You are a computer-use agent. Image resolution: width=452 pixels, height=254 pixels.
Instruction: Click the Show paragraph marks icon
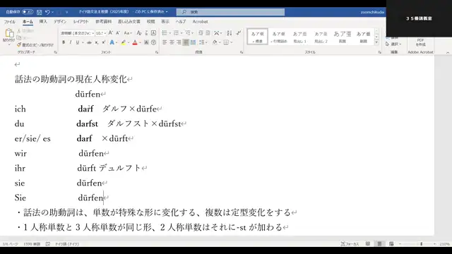click(239, 33)
